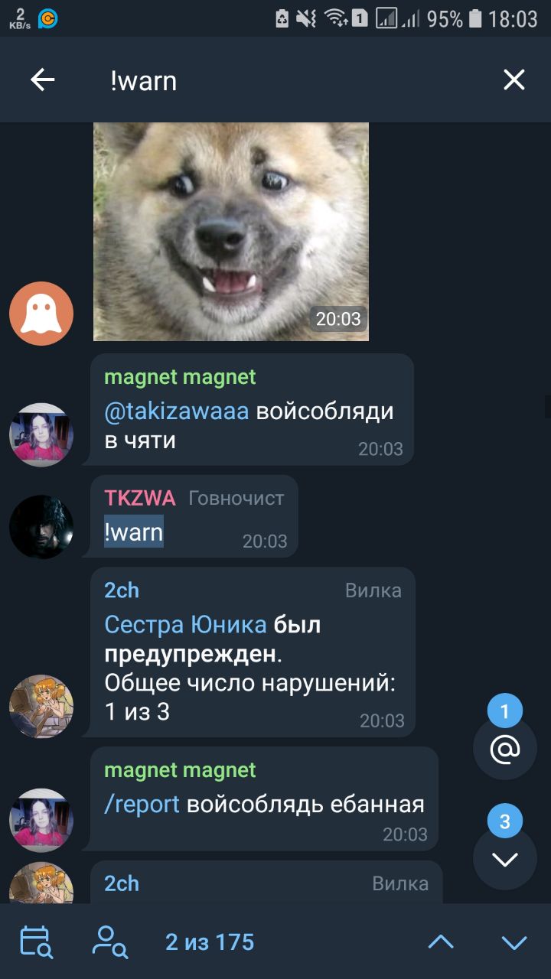Image resolution: width=551 pixels, height=979 pixels.
Task: Select the highlighted !warn message
Action: click(x=134, y=532)
